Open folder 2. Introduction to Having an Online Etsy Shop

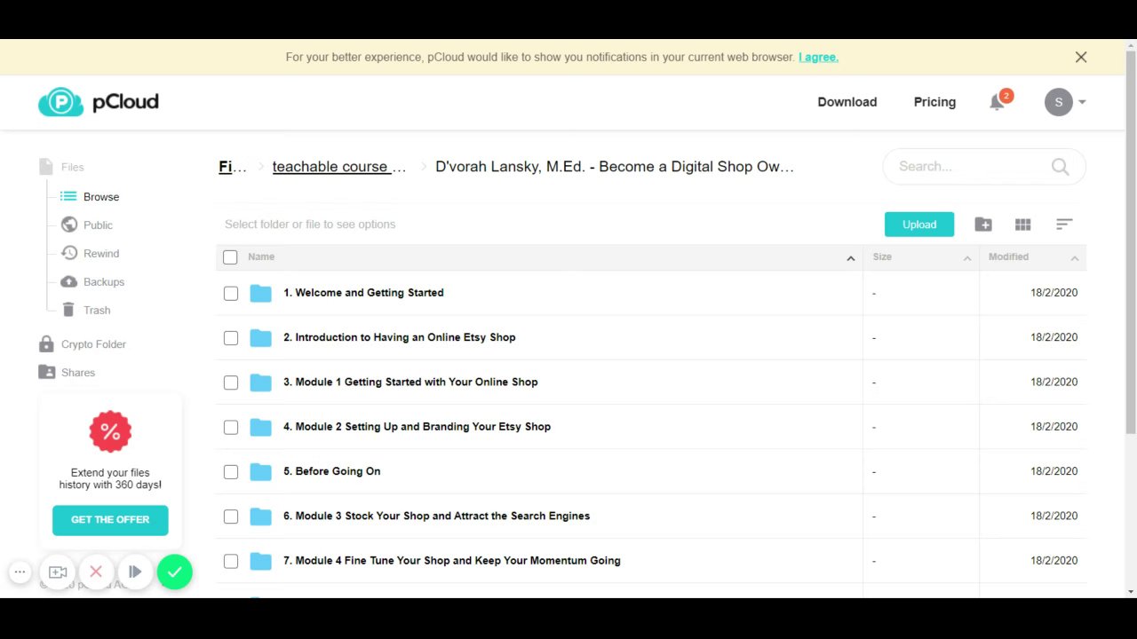point(400,337)
